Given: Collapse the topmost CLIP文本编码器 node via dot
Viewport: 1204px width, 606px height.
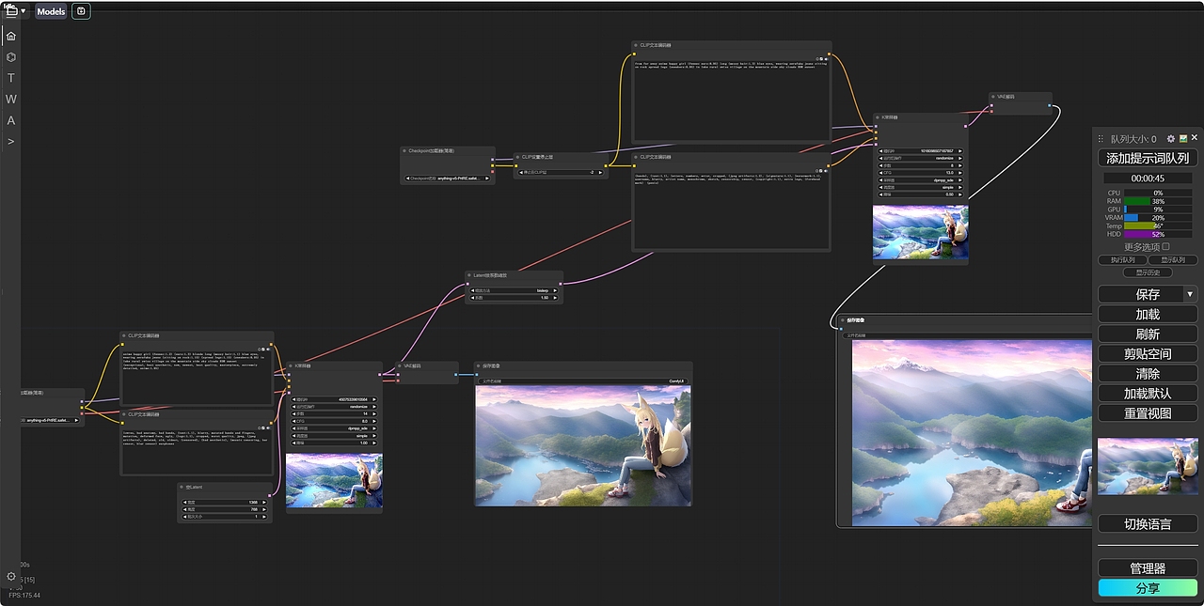Looking at the screenshot, I should point(638,45).
